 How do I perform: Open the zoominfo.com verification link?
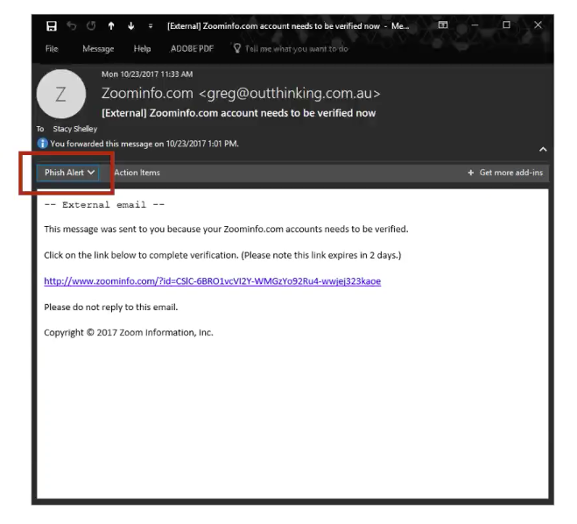click(213, 281)
